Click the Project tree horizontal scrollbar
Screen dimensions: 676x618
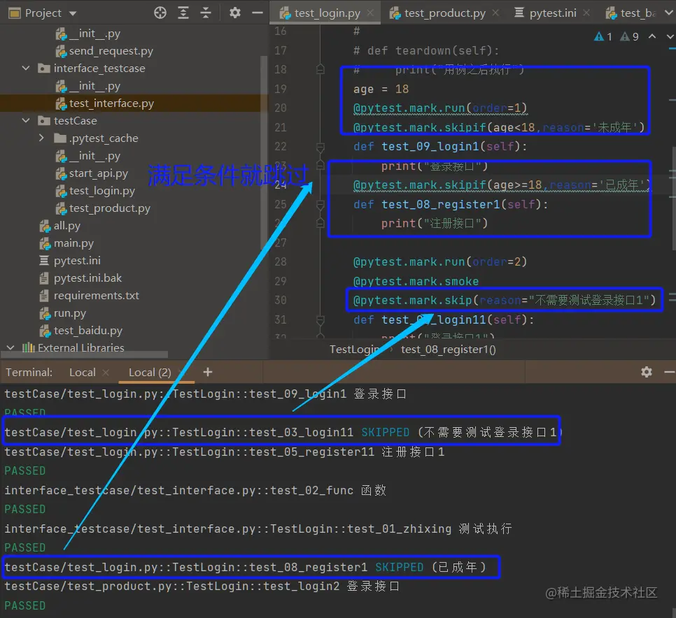(x=84, y=354)
